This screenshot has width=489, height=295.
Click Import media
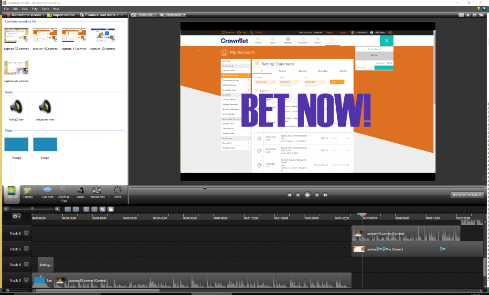(61, 15)
